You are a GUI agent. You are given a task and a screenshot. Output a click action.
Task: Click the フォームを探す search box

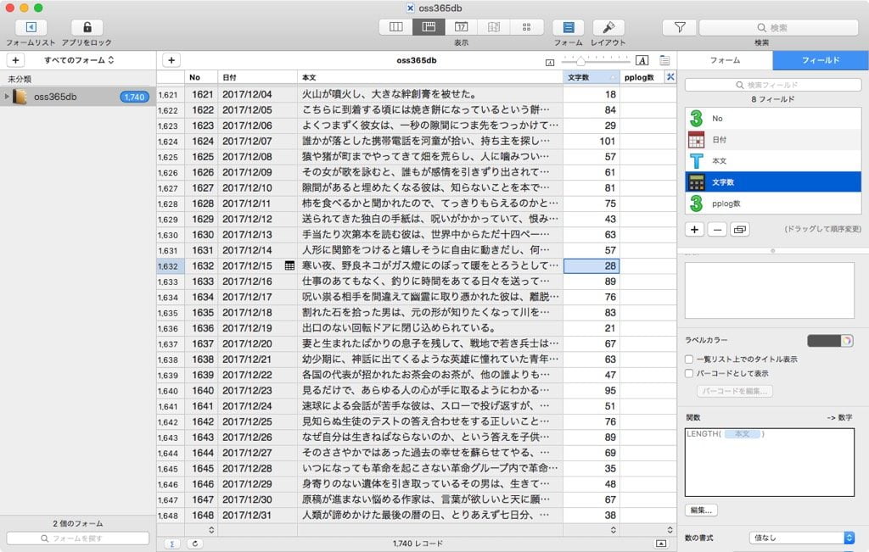coord(77,538)
